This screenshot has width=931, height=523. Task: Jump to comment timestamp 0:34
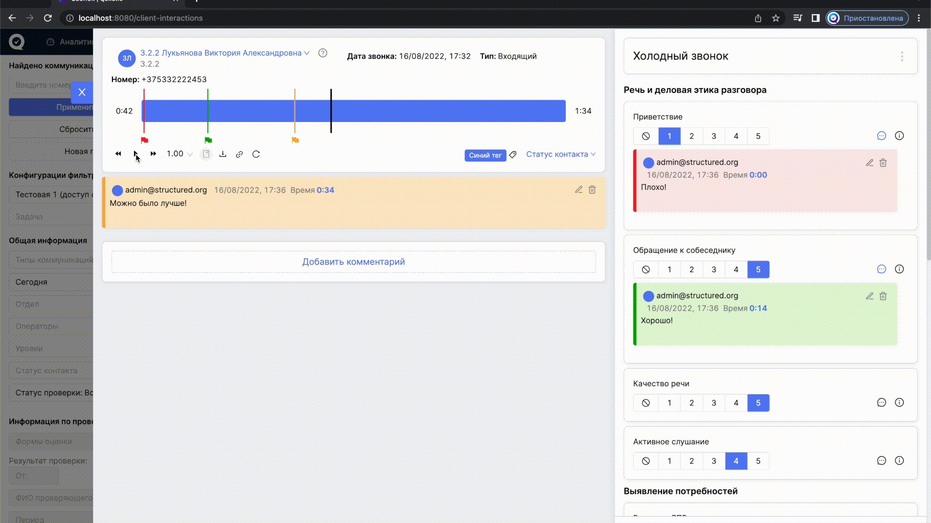click(x=325, y=190)
